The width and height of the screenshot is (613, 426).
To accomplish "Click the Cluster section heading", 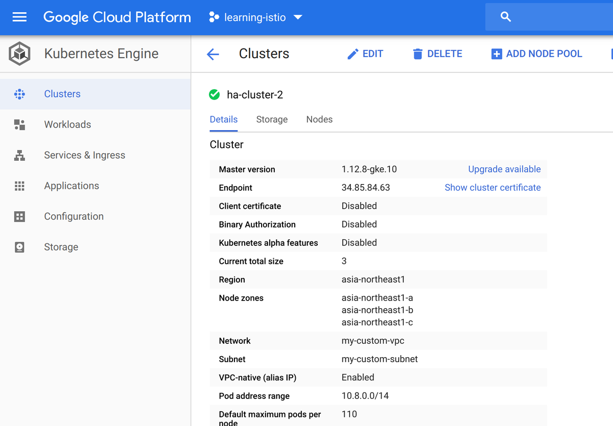I will click(x=227, y=144).
